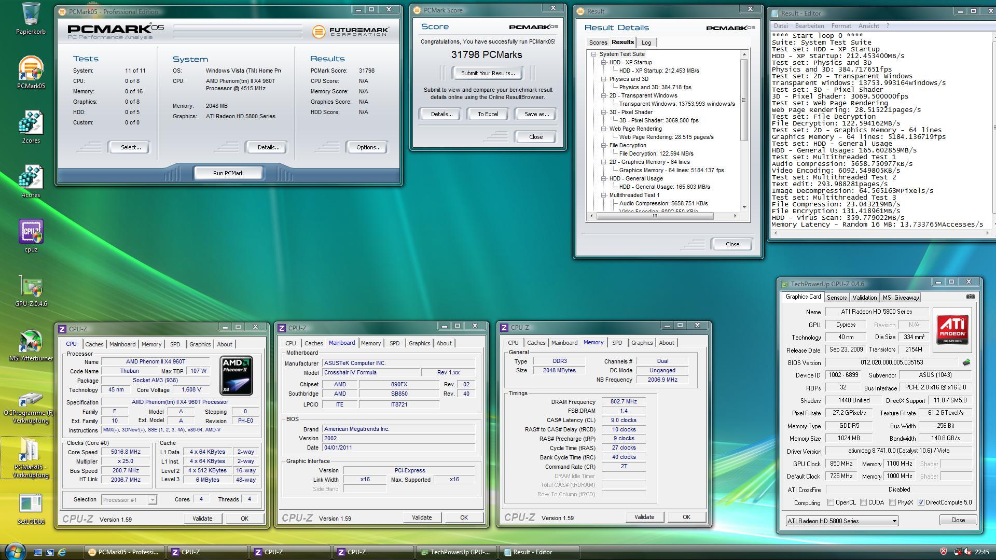
Task: Click the ATI Radeon Graphics logo
Action: coord(952,329)
